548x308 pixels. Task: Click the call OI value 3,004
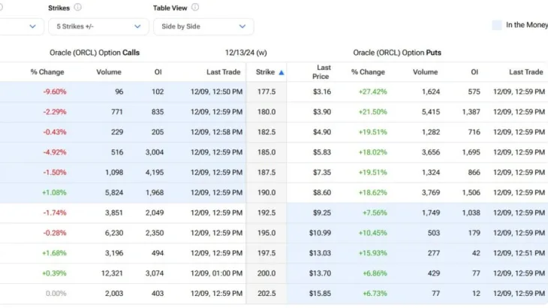155,152
